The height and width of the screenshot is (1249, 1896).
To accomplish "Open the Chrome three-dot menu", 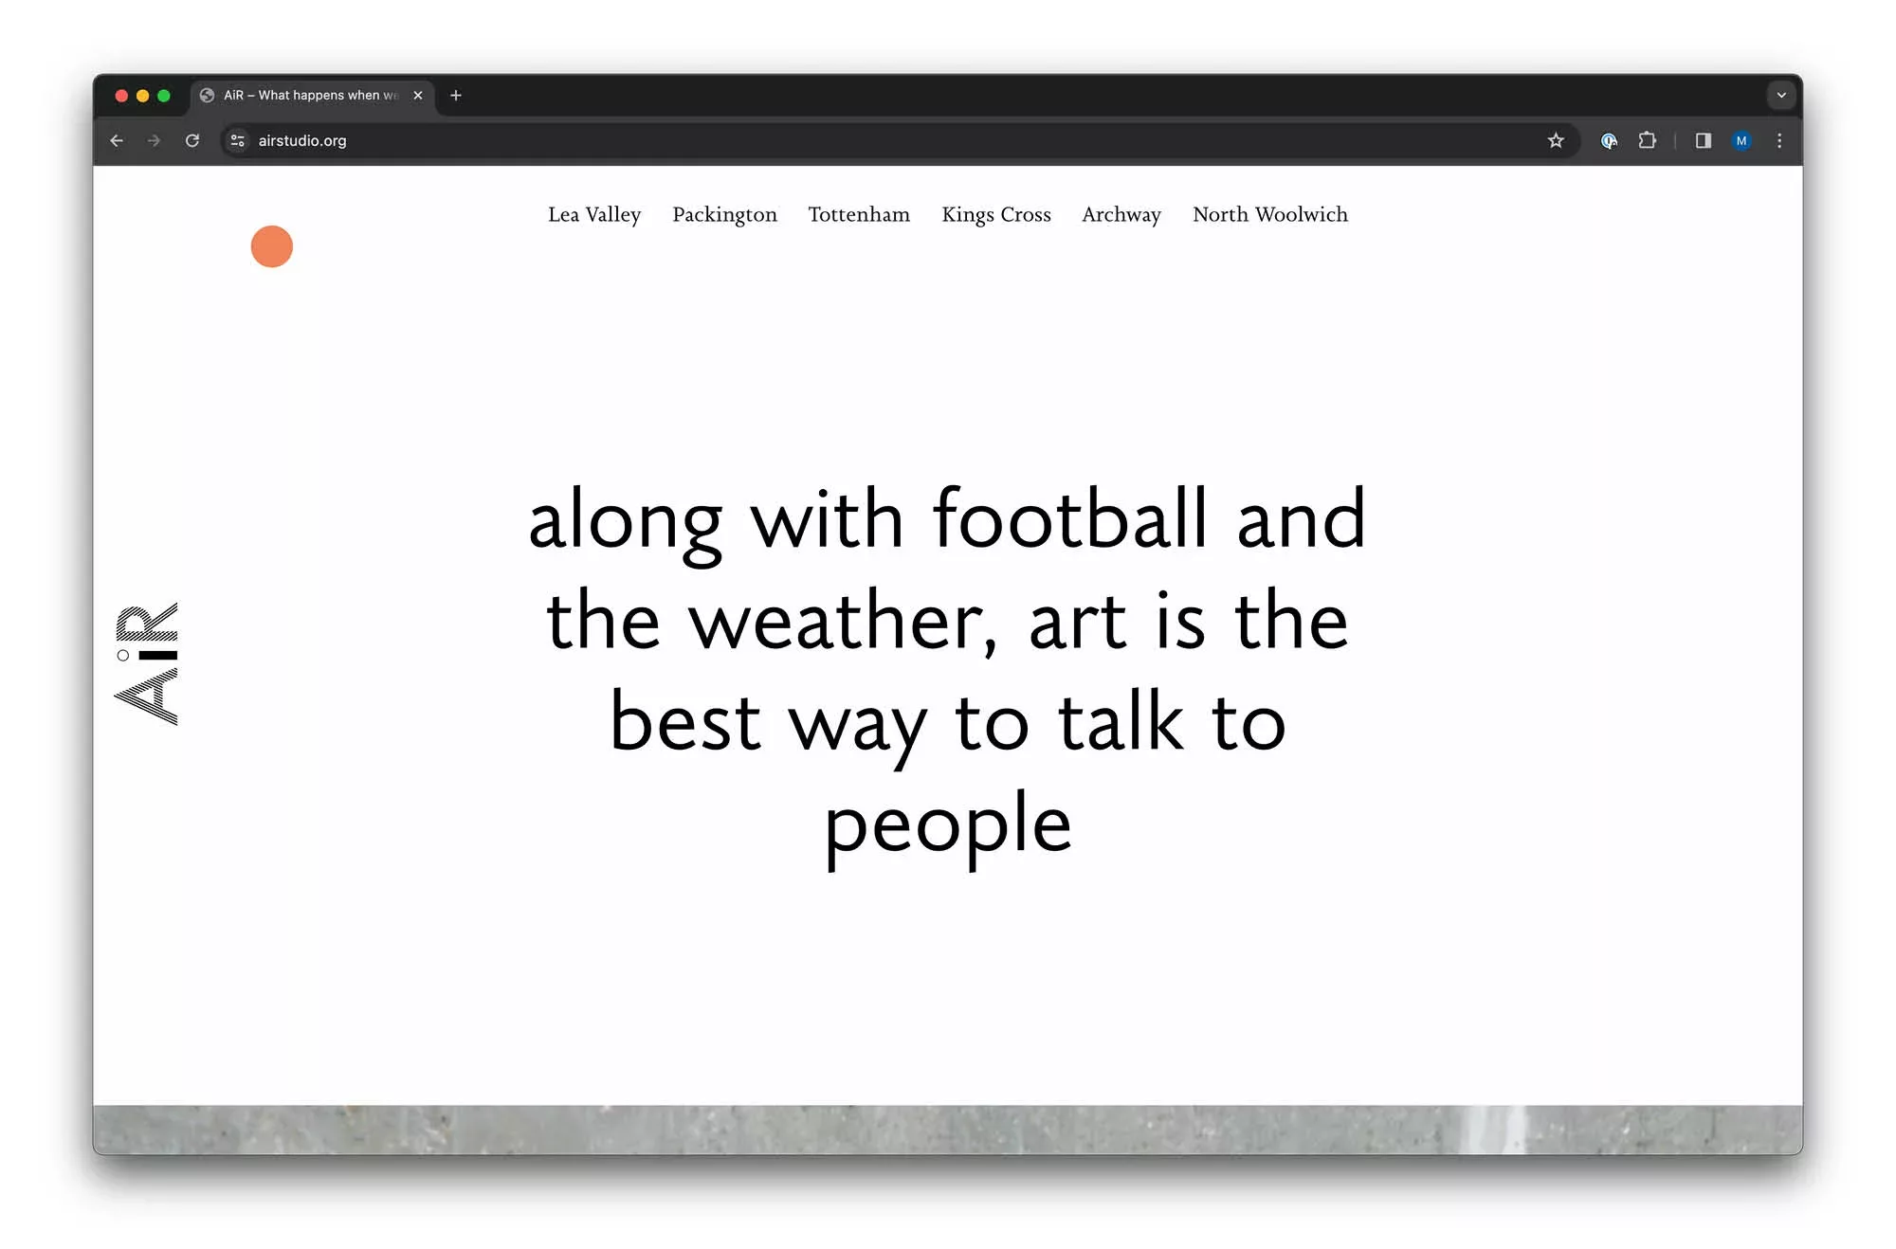I will click(1779, 140).
